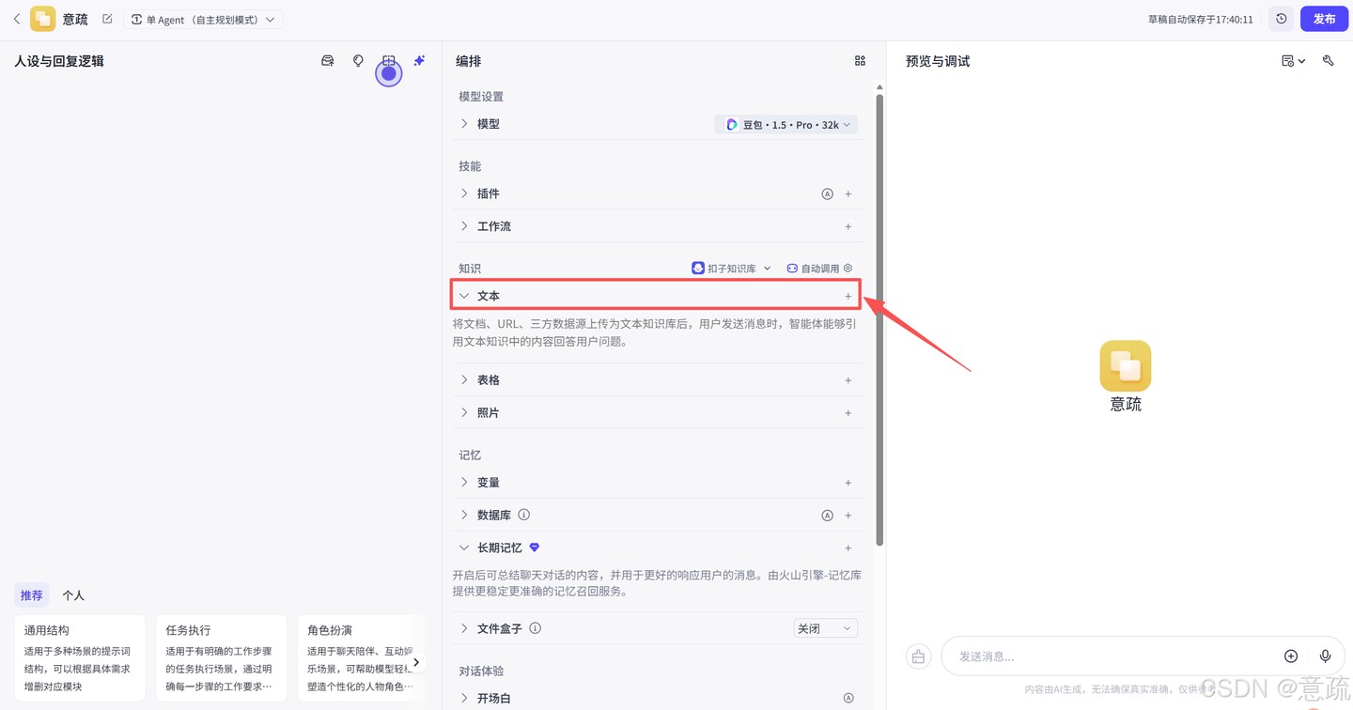Open the 豆包·1.5·Pro·32k model dropdown
This screenshot has width=1353, height=710.
(x=786, y=124)
